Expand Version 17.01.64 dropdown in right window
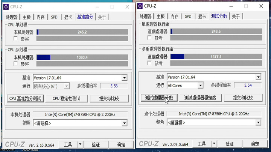This screenshot has width=271, height=152. 258,77
